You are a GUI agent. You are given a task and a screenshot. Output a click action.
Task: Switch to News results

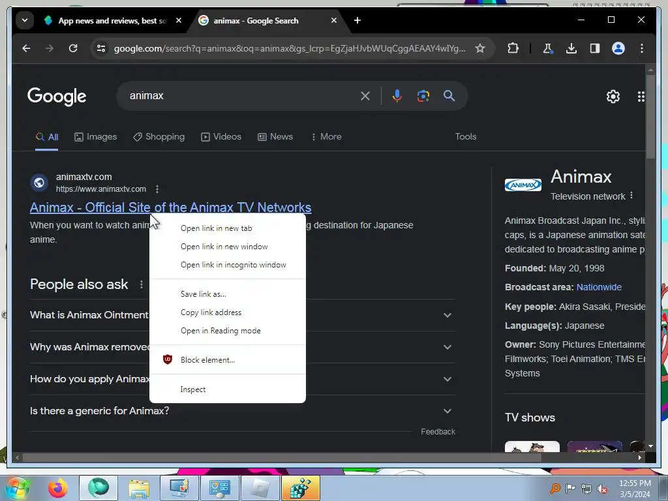click(275, 137)
